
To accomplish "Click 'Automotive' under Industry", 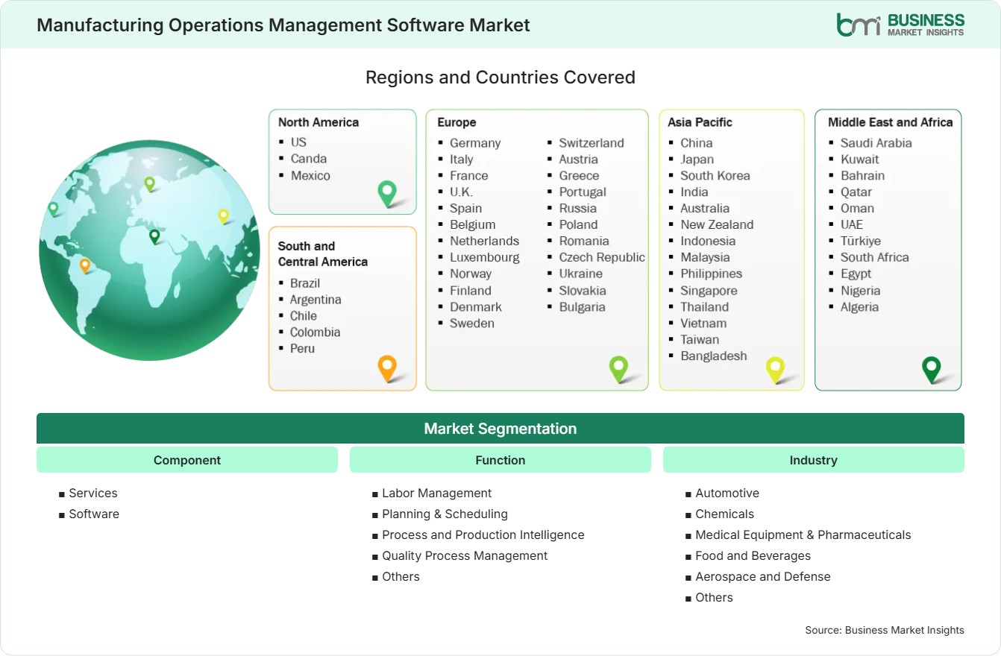I will (727, 493).
